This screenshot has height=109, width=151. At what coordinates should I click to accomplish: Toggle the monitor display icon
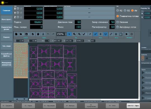coord(105,34)
